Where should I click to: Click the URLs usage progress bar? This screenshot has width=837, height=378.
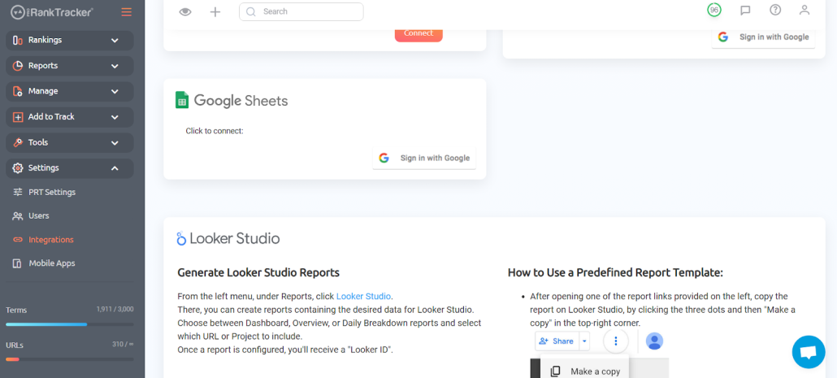point(69,359)
